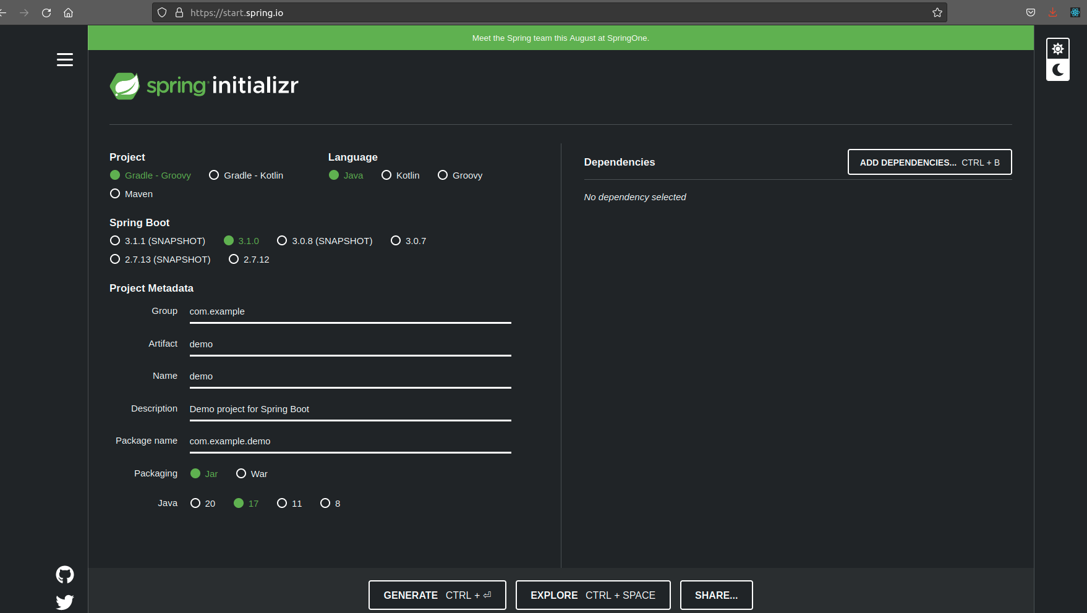This screenshot has width=1087, height=613.
Task: Open the GitHub icon link
Action: 65,575
